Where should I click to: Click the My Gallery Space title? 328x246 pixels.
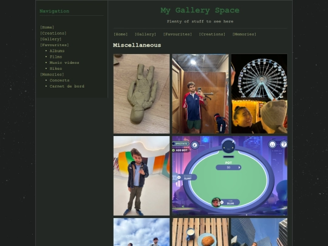pos(200,10)
